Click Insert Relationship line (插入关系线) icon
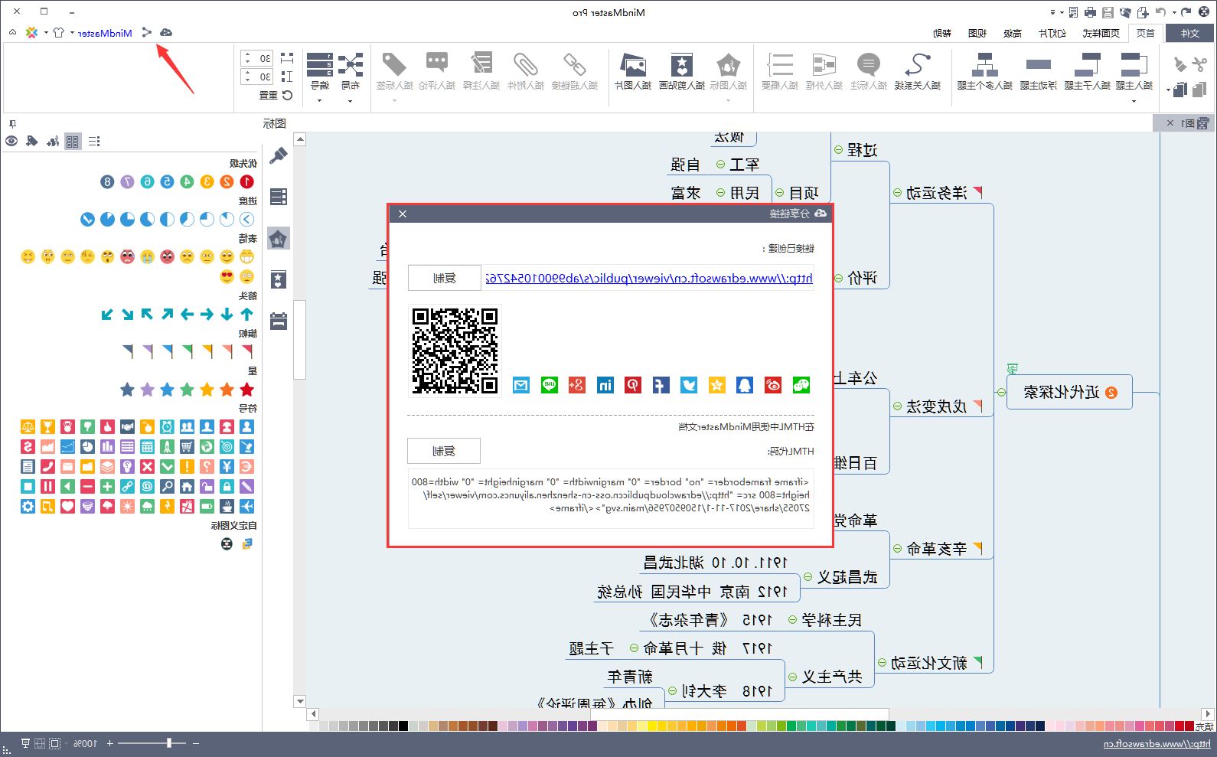This screenshot has height=757, width=1217. click(x=918, y=71)
